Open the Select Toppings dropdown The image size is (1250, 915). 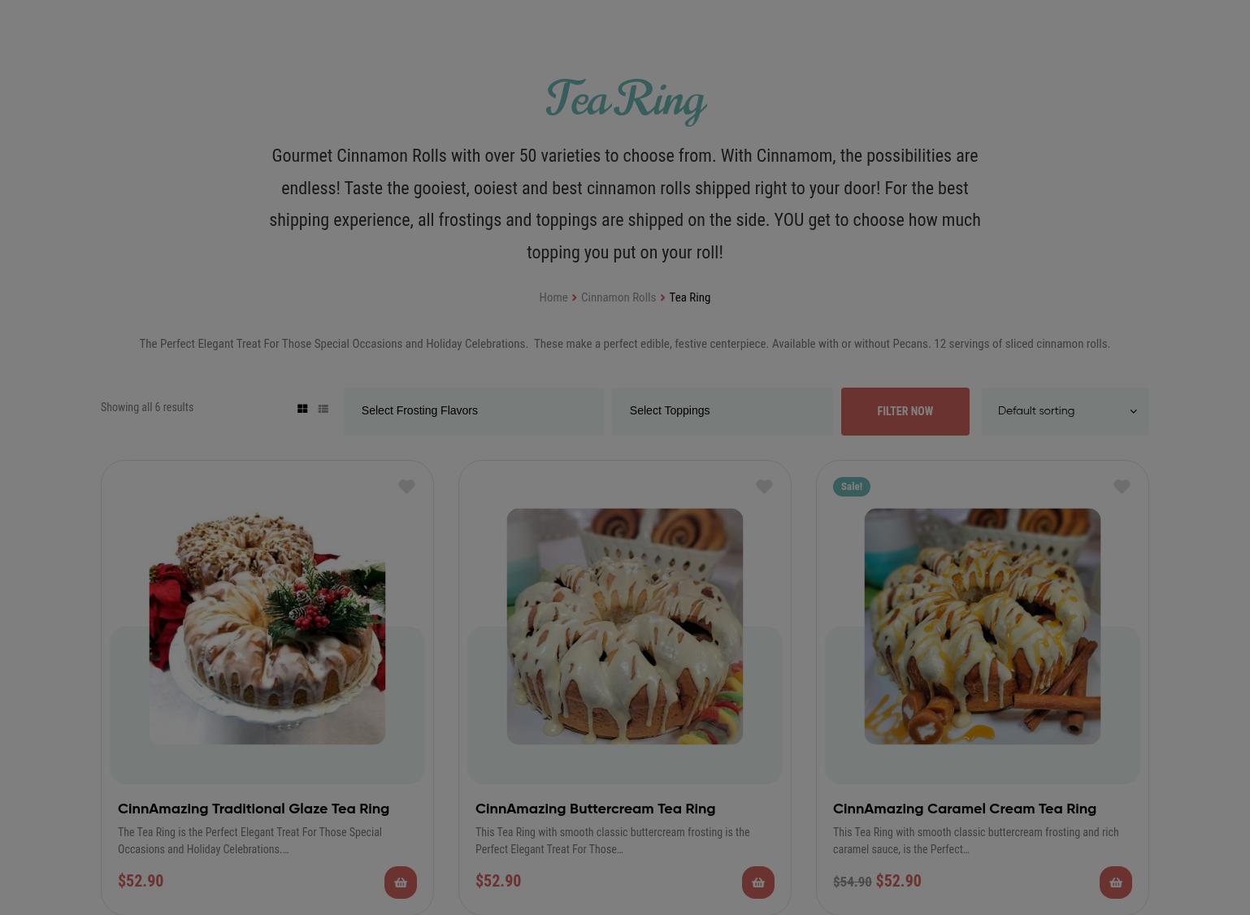(722, 411)
